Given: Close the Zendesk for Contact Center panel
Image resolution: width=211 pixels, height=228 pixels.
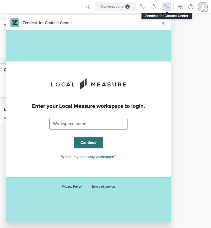Looking at the screenshot, I should click(163, 23).
